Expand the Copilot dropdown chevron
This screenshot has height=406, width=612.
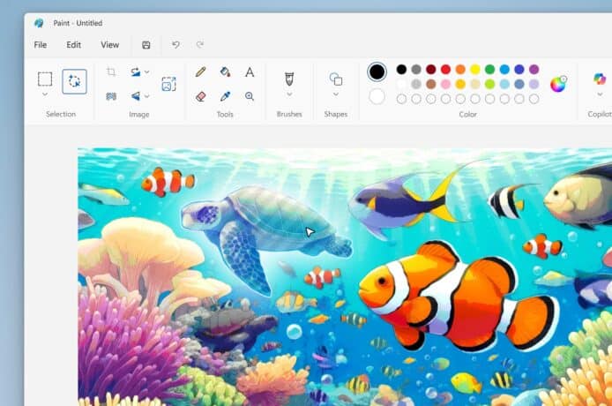pyautogui.click(x=600, y=94)
